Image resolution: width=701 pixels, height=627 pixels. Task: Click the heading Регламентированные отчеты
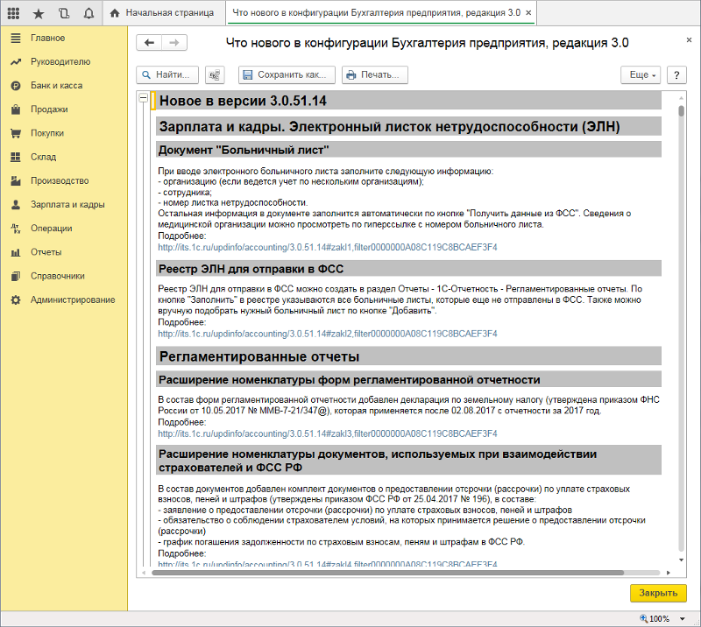(259, 356)
